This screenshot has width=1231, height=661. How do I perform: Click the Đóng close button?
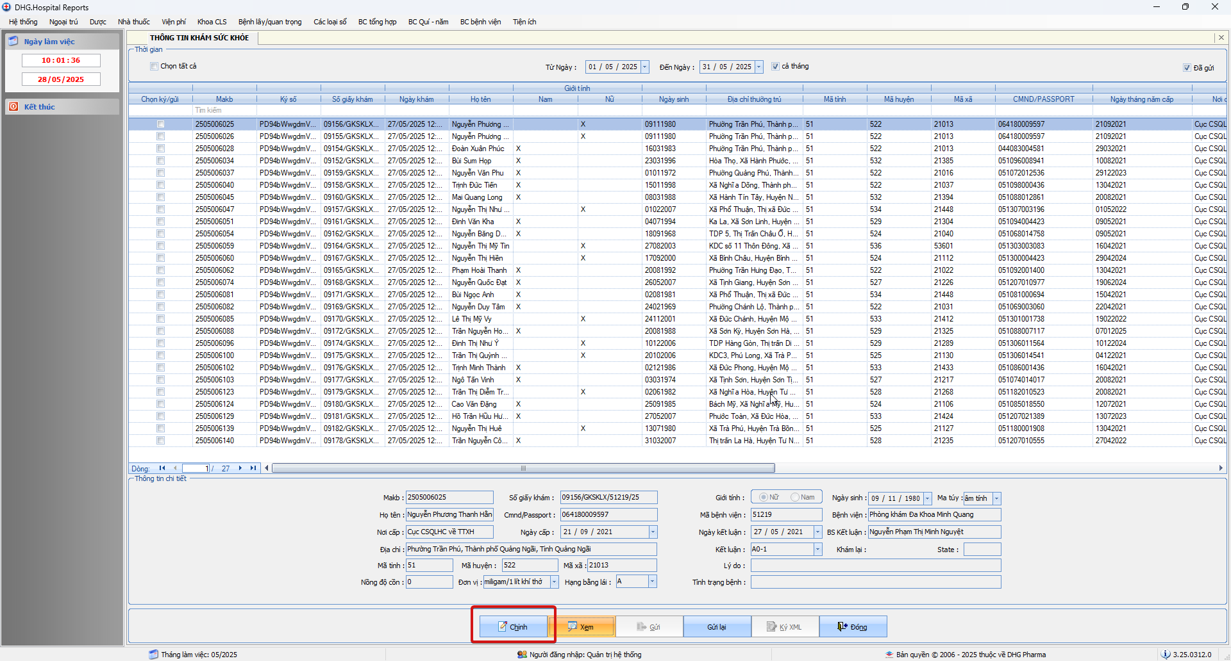coord(853,626)
